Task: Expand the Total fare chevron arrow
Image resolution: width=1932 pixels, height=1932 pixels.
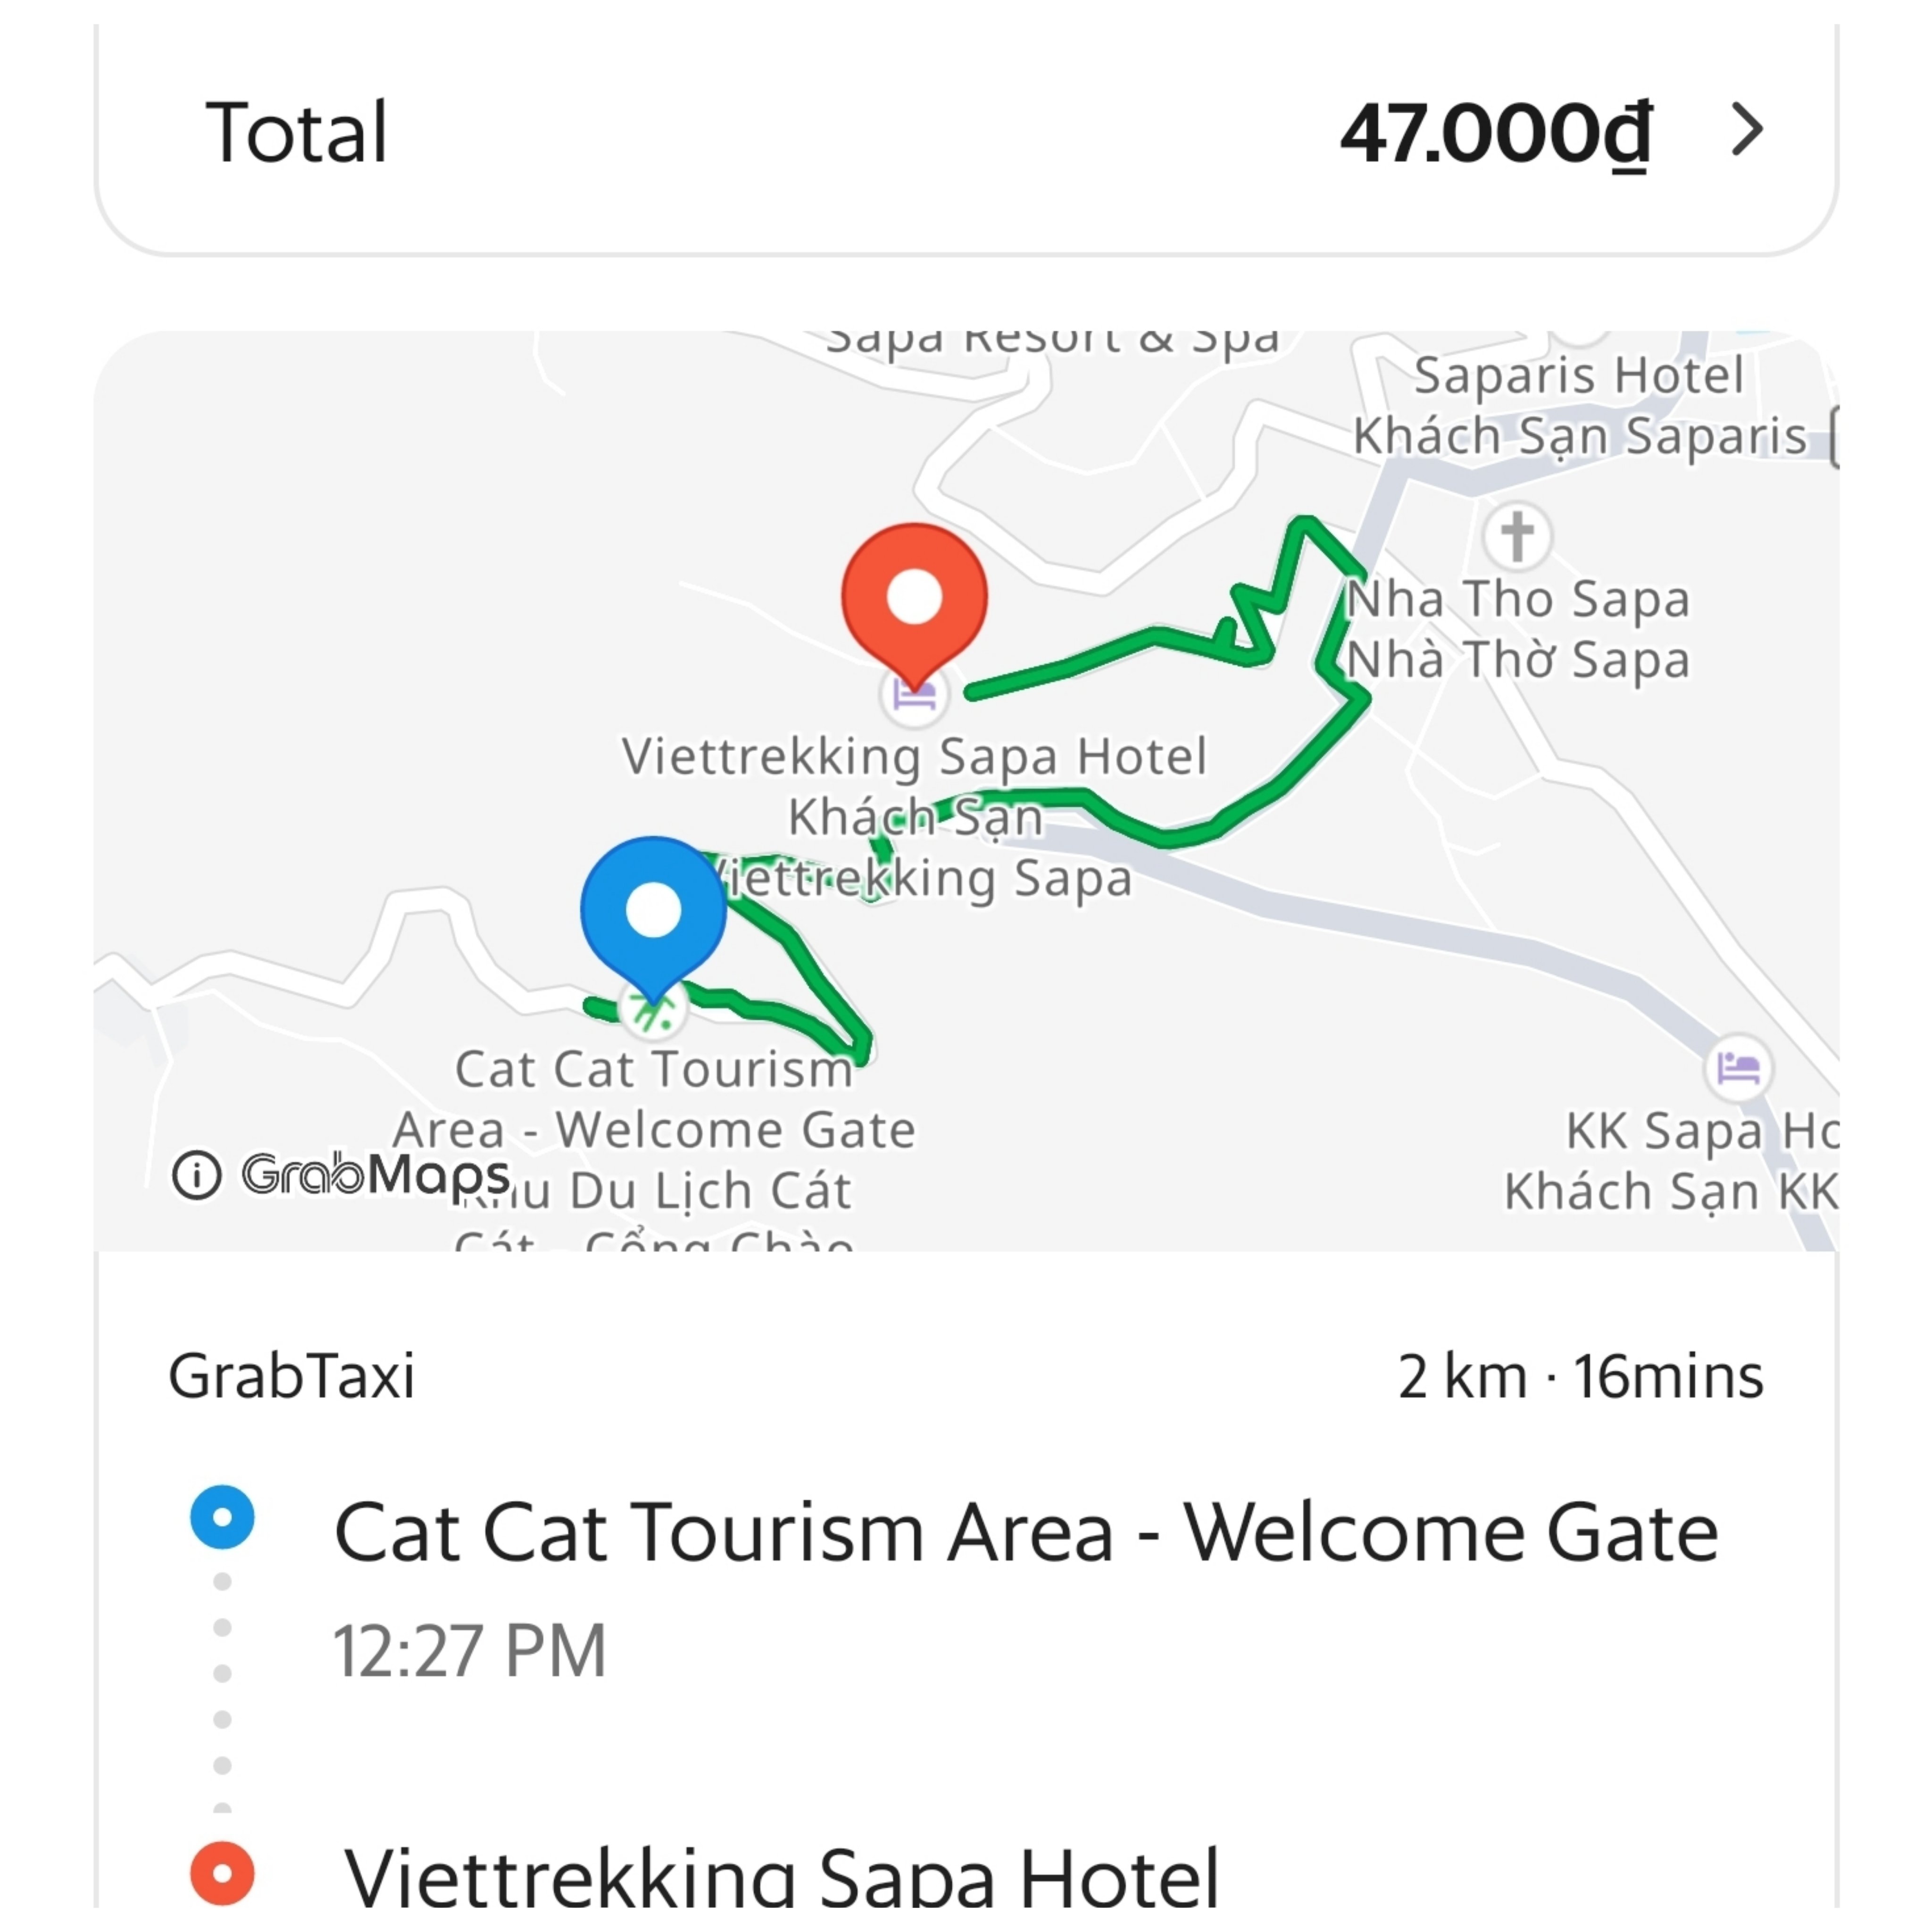Action: coord(1746,131)
